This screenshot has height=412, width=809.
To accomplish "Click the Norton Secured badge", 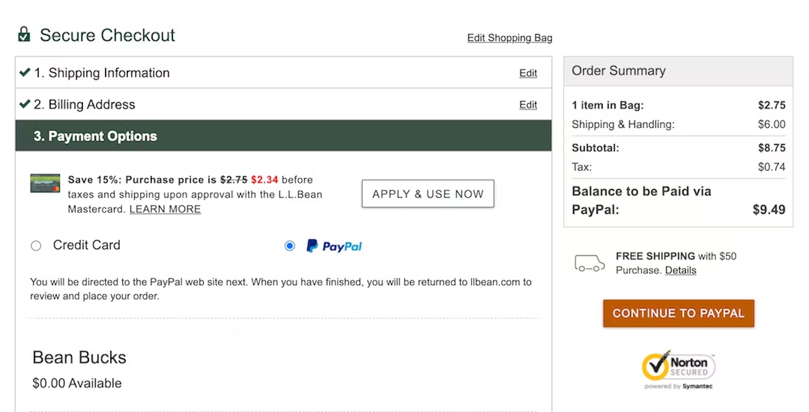I will [x=678, y=370].
